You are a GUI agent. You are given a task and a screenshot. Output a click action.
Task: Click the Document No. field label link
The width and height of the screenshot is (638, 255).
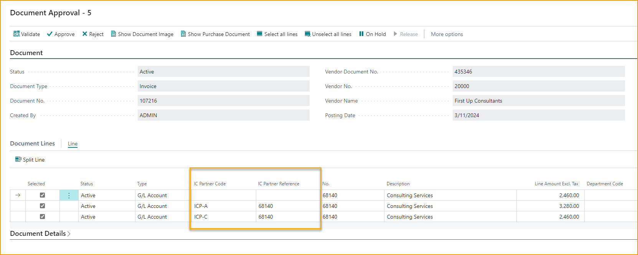tap(27, 101)
